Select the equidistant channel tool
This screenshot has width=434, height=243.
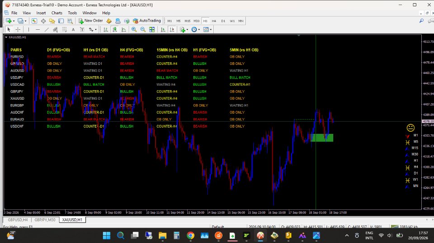pos(55,29)
